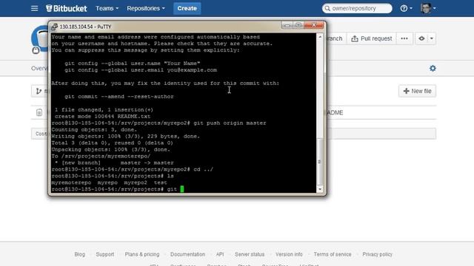Open the Server status link
The width and height of the screenshot is (474, 266).
point(250,254)
